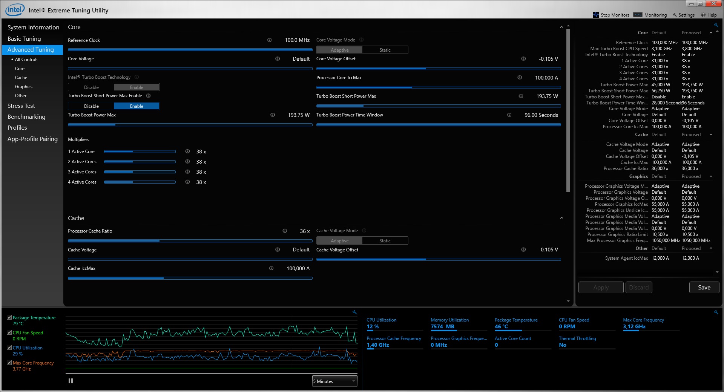The width and height of the screenshot is (724, 392).
Task: Toggle the CPU Fan Speed checkbox
Action: (x=9, y=332)
